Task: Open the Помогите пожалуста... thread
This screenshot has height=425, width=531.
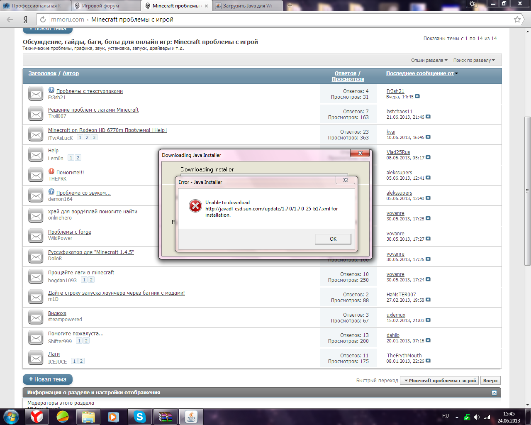Action: point(76,334)
